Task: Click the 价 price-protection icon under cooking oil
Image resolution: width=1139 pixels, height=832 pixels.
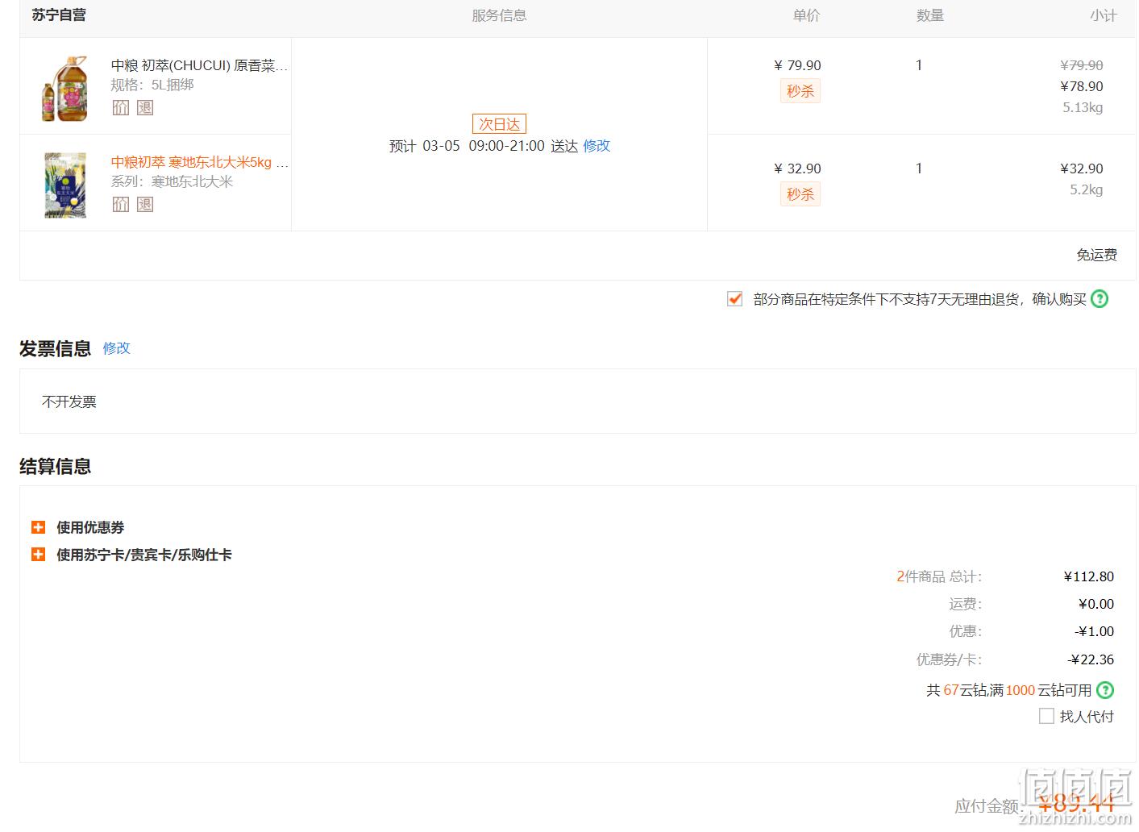Action: click(121, 107)
